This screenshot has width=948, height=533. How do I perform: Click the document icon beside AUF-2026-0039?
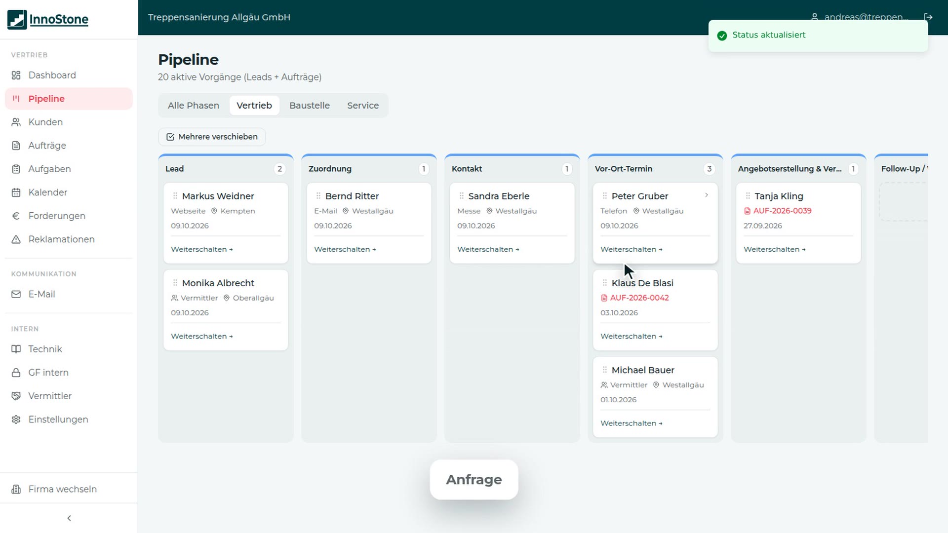pos(747,211)
